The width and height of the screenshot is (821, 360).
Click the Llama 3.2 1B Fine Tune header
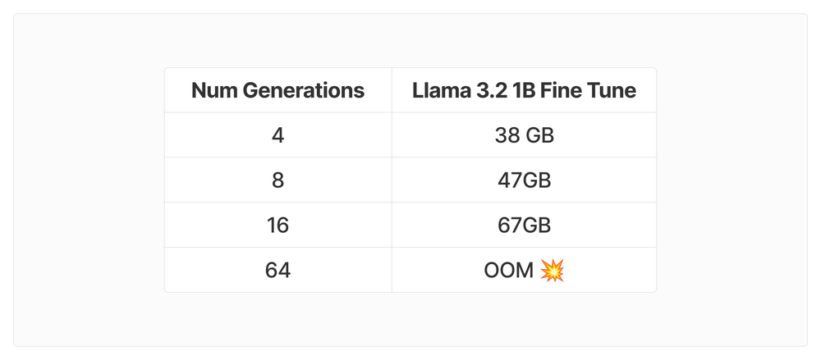pos(524,90)
